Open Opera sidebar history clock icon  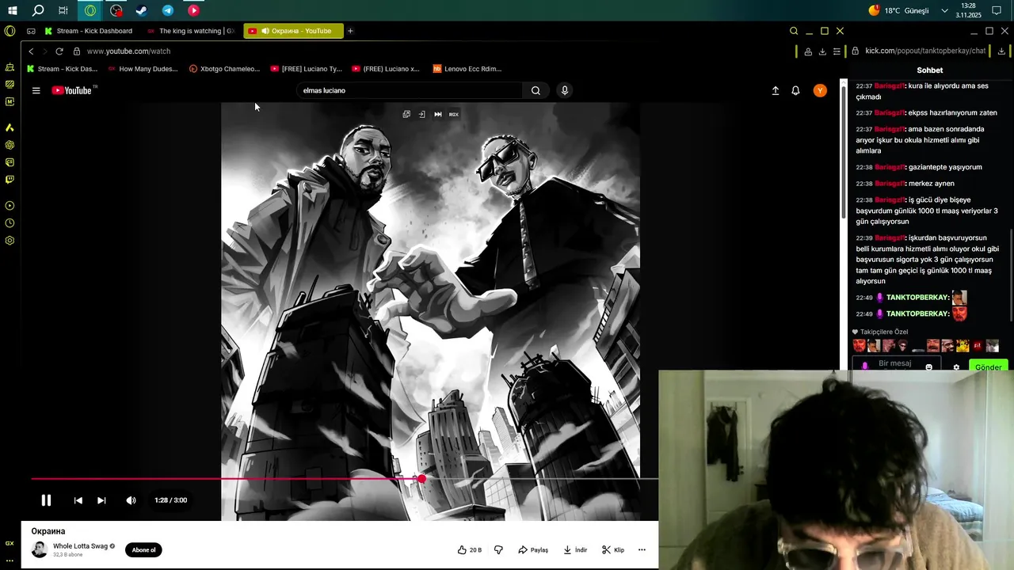click(x=10, y=223)
